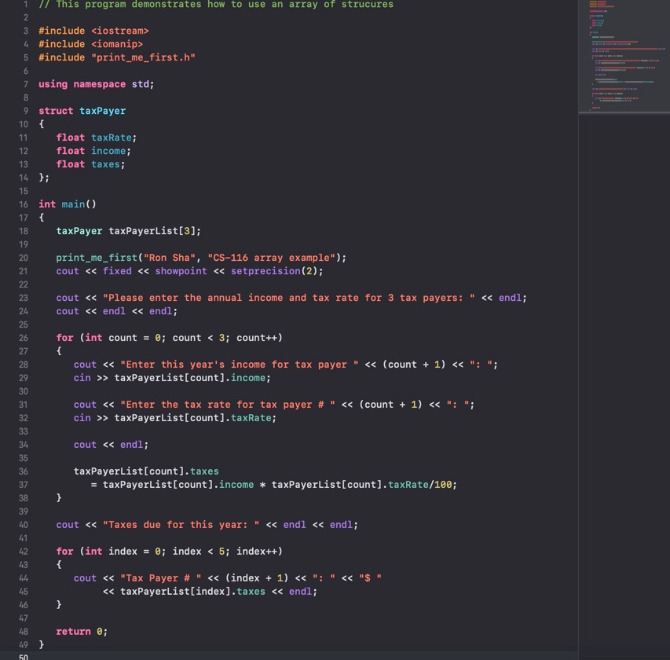Click line number 1 next to the comment

click(x=24, y=5)
